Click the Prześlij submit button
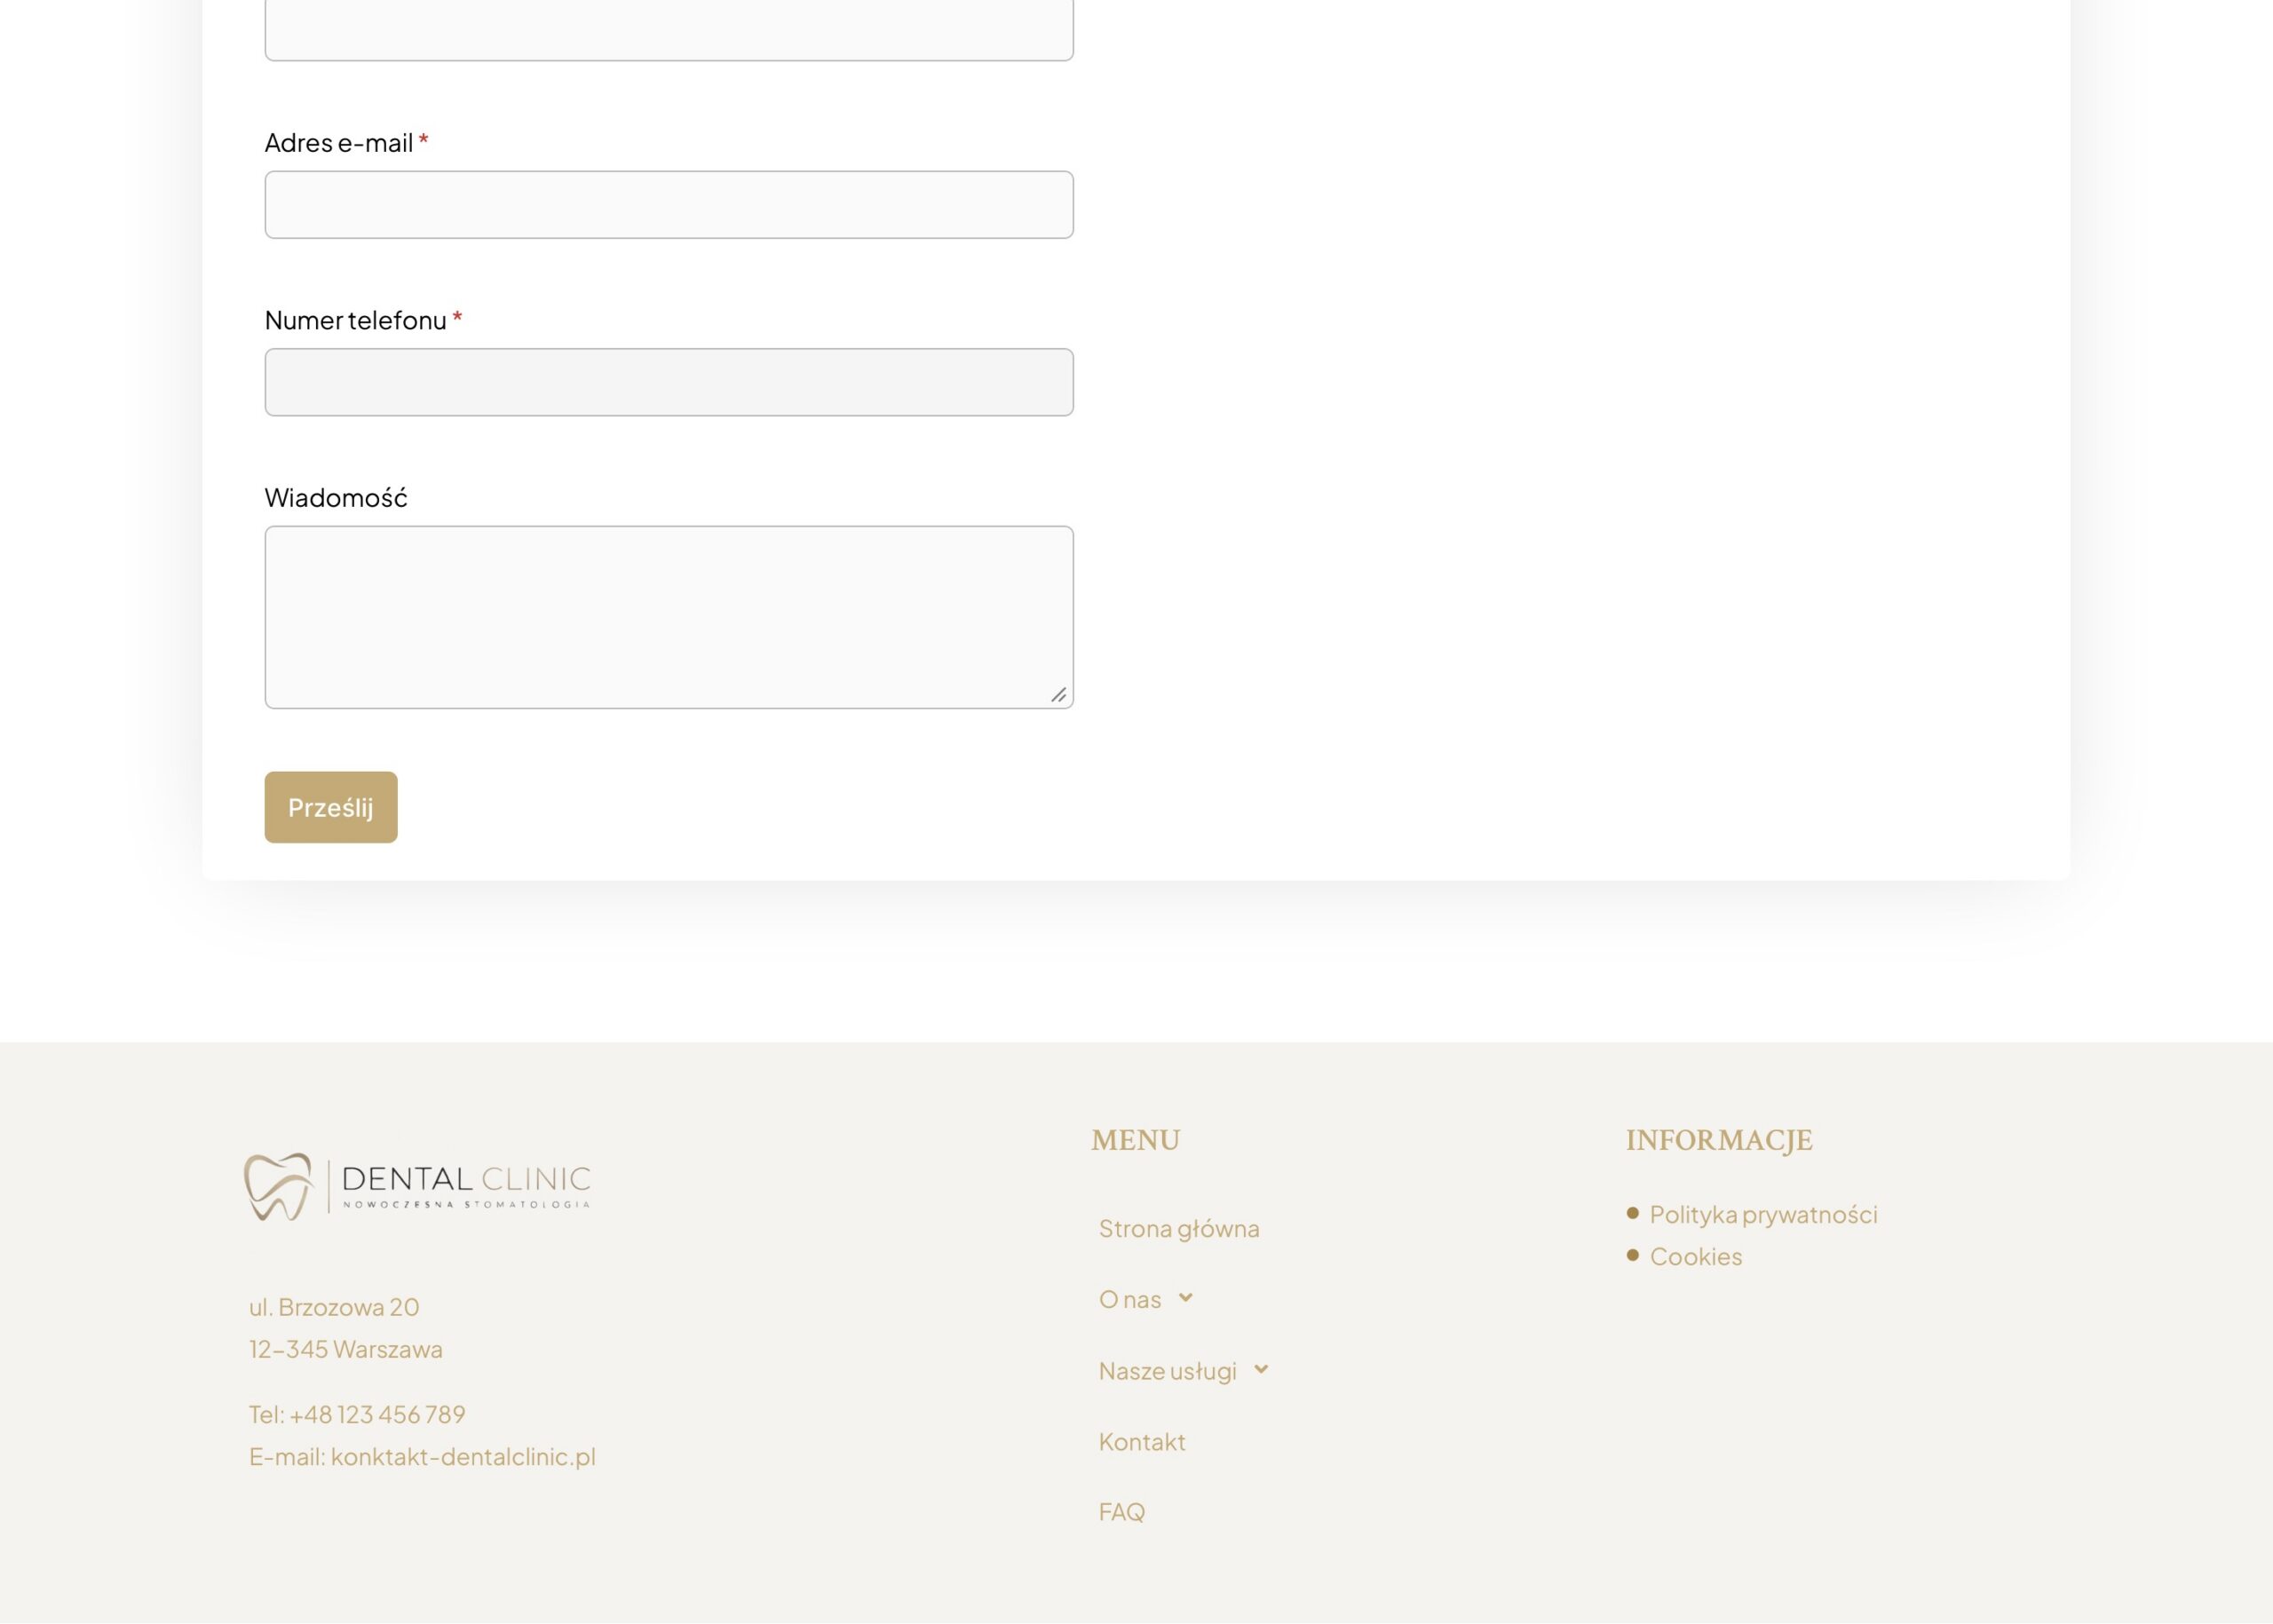The height and width of the screenshot is (1624, 2273). (331, 807)
